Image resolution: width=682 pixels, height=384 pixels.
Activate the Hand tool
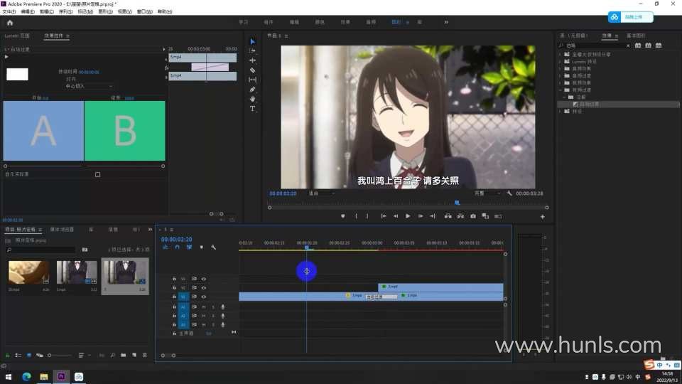coord(252,99)
